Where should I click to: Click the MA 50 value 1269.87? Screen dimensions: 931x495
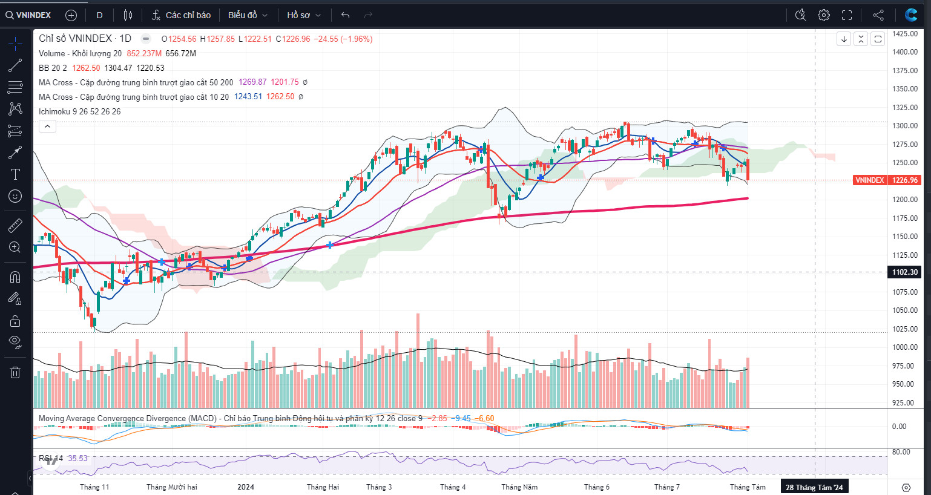(x=252, y=82)
